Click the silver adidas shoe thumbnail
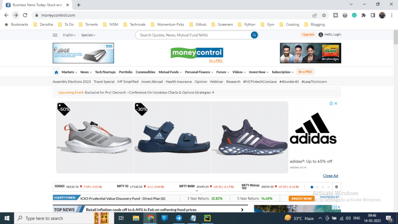The height and width of the screenshot is (224, 398). [x=95, y=137]
